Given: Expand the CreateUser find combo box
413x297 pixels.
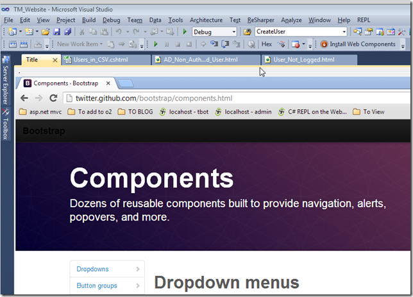Looking at the screenshot, I should coord(344,32).
